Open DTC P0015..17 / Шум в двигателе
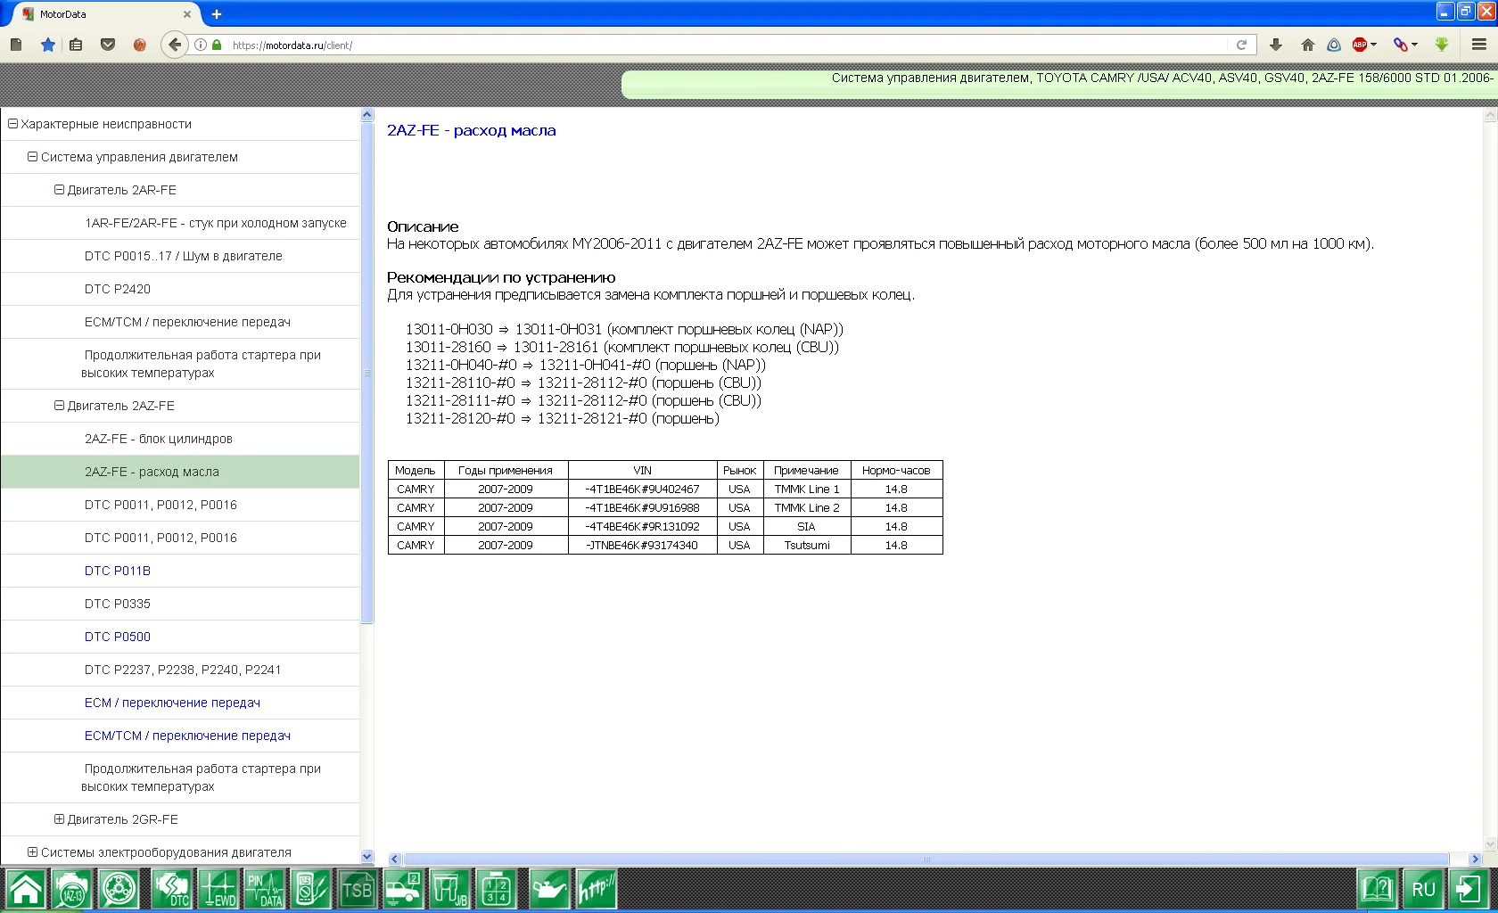The width and height of the screenshot is (1498, 913). pyautogui.click(x=184, y=256)
